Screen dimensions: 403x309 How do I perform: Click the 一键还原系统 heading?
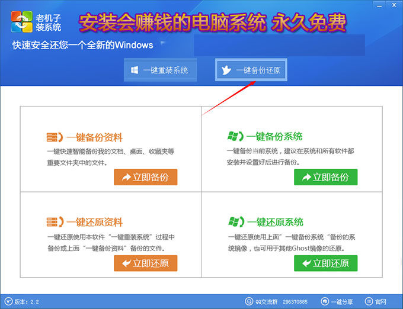tap(275, 222)
